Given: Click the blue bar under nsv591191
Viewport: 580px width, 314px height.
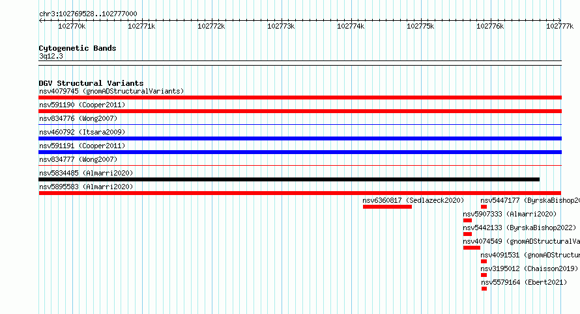Looking at the screenshot, I should point(300,152).
